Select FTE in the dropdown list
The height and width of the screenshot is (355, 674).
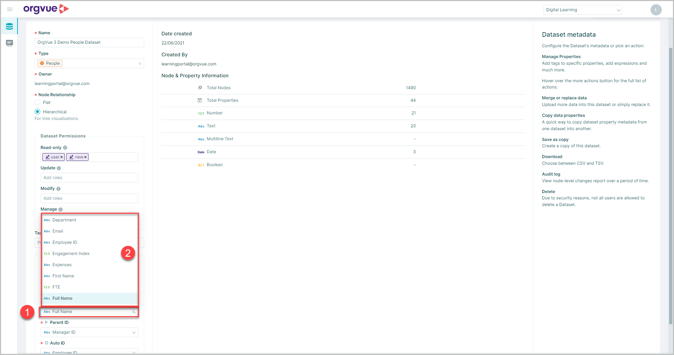coord(56,287)
